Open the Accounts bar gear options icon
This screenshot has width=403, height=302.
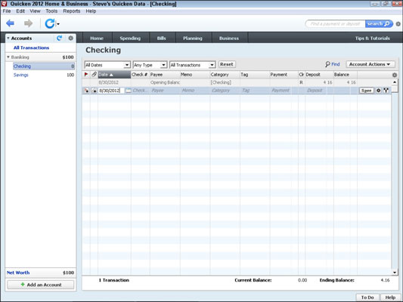click(70, 39)
